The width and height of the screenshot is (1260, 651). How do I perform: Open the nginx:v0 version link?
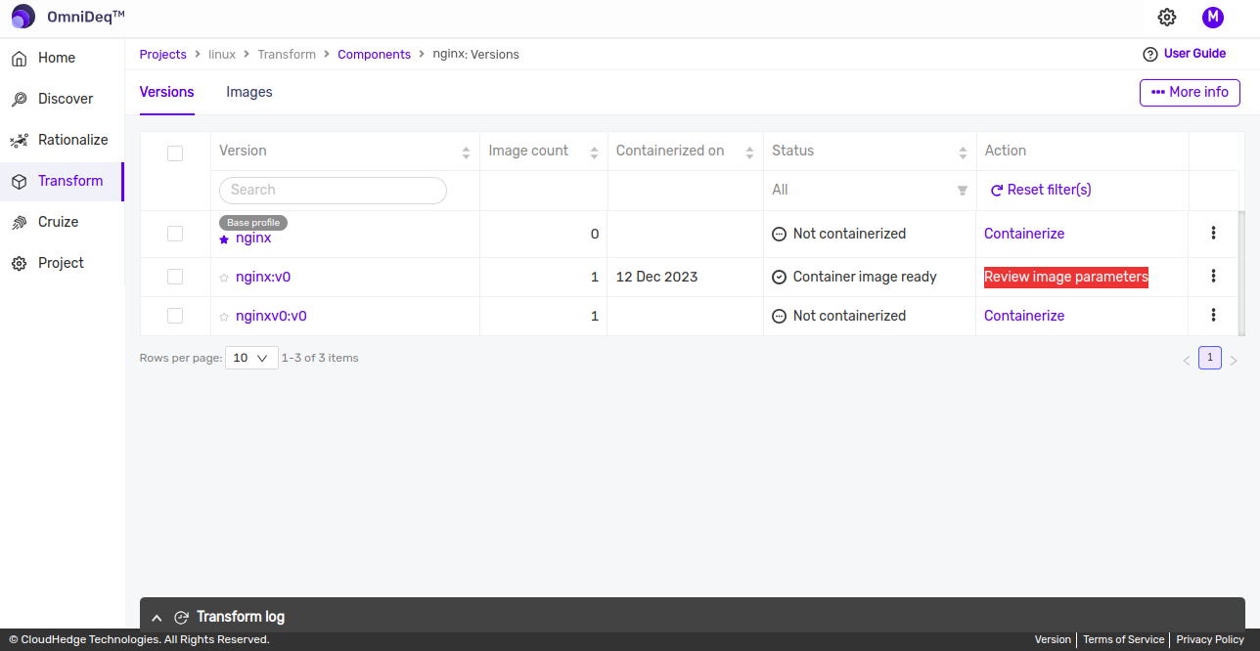[263, 277]
